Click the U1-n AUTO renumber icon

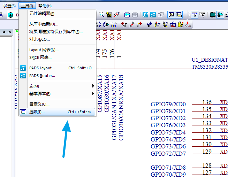point(114,24)
